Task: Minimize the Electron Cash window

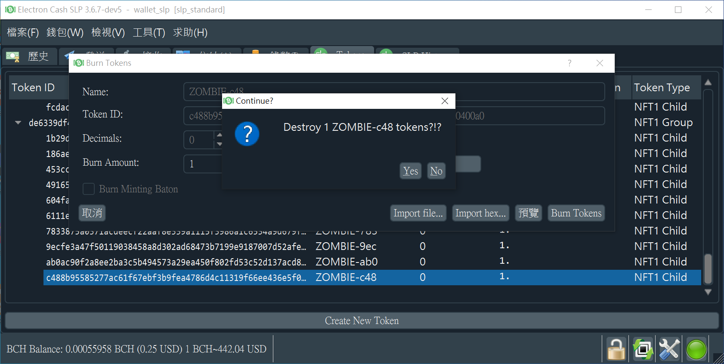Action: (649, 9)
